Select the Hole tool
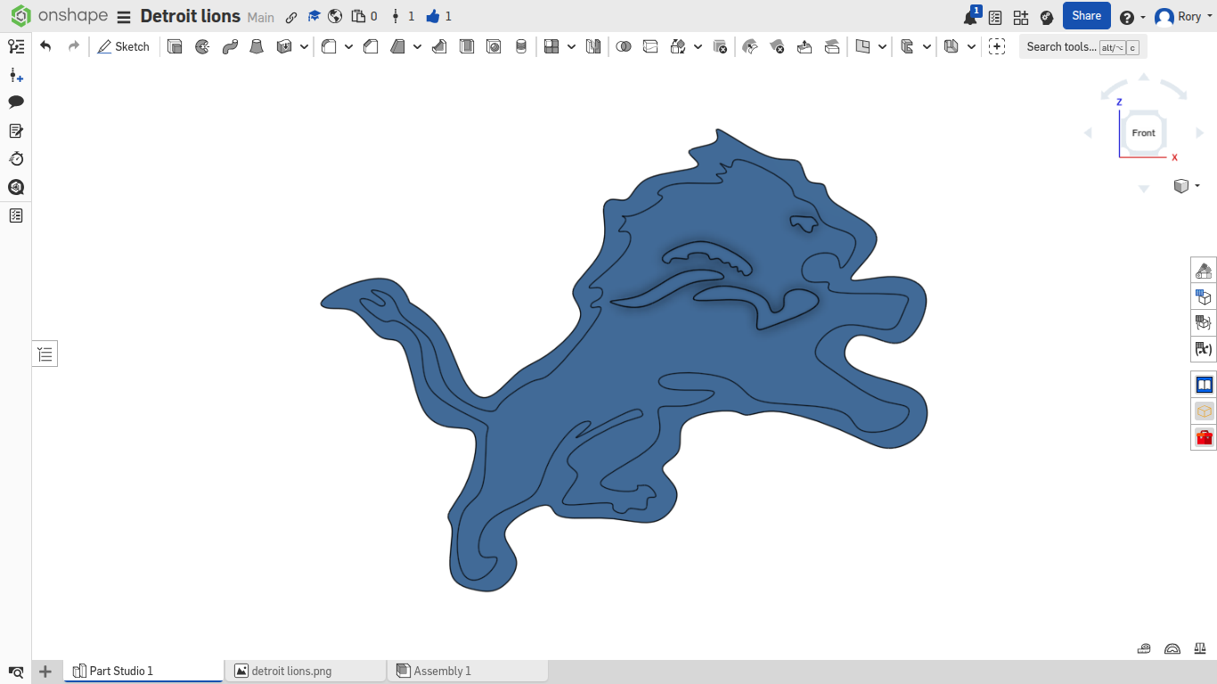 (x=494, y=46)
